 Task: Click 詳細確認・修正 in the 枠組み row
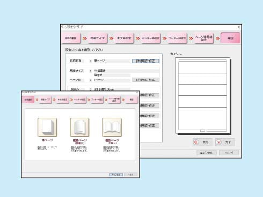click(x=149, y=95)
